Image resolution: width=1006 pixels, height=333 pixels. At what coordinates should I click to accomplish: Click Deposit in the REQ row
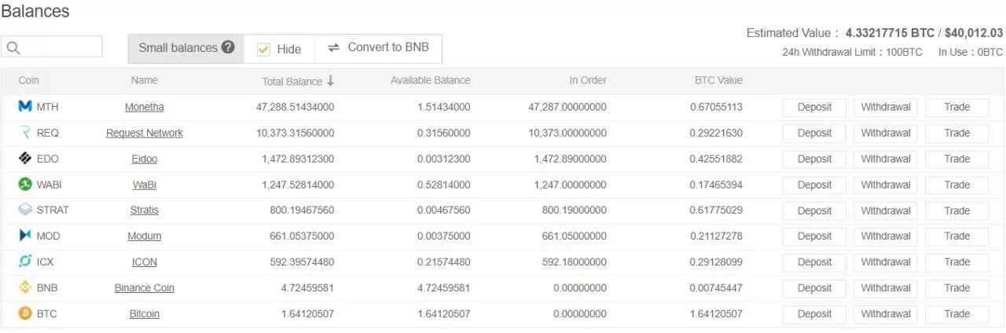[x=814, y=134]
